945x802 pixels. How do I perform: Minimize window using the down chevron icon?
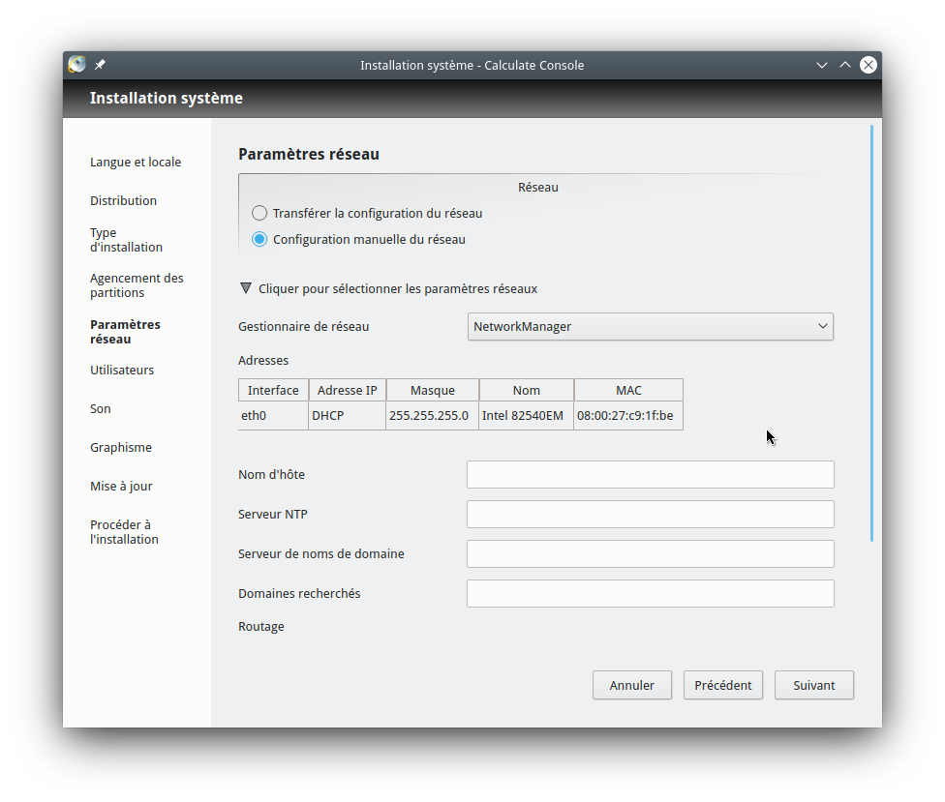(822, 65)
